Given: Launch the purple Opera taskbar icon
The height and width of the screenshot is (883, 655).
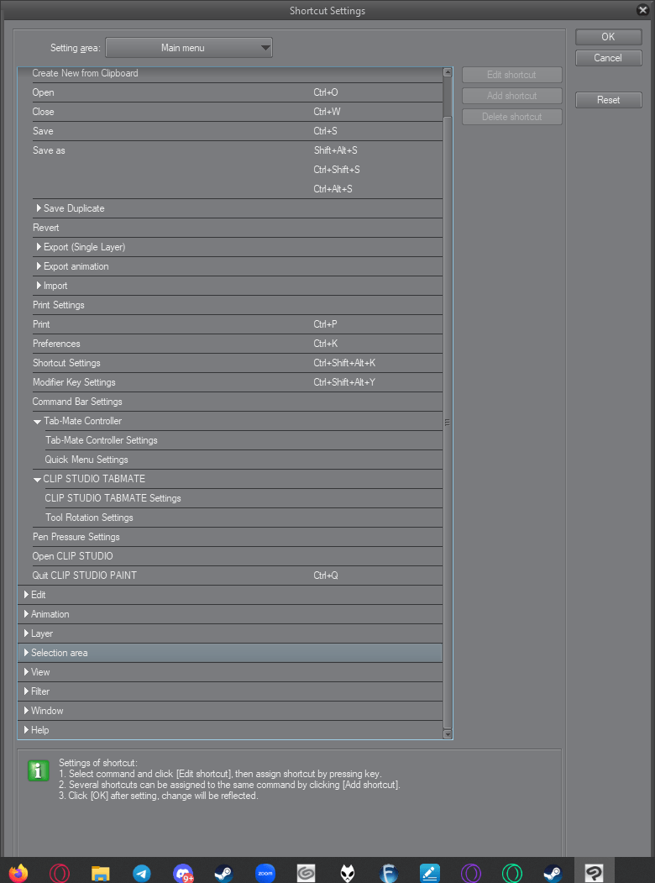Looking at the screenshot, I should pyautogui.click(x=471, y=873).
